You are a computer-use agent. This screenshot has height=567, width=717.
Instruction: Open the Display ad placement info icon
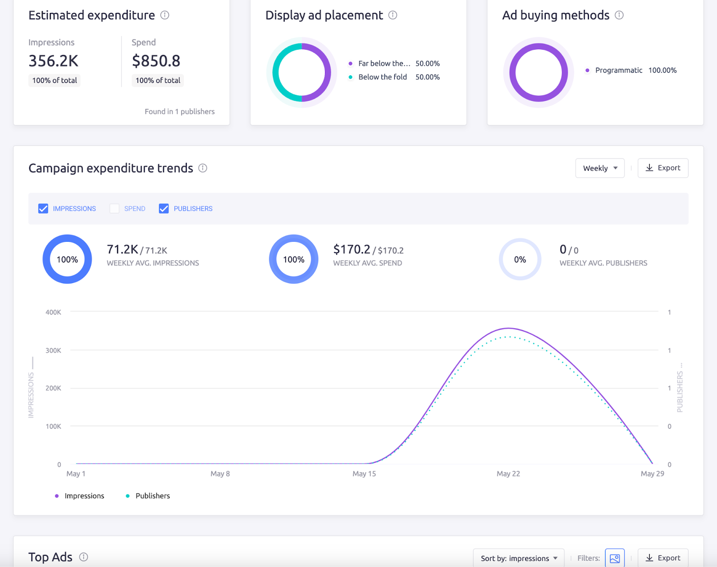pos(393,15)
